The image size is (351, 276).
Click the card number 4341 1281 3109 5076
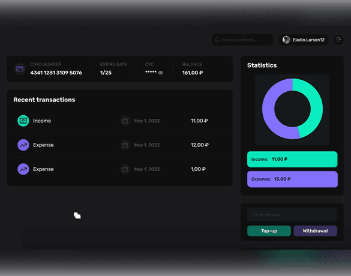click(x=56, y=73)
